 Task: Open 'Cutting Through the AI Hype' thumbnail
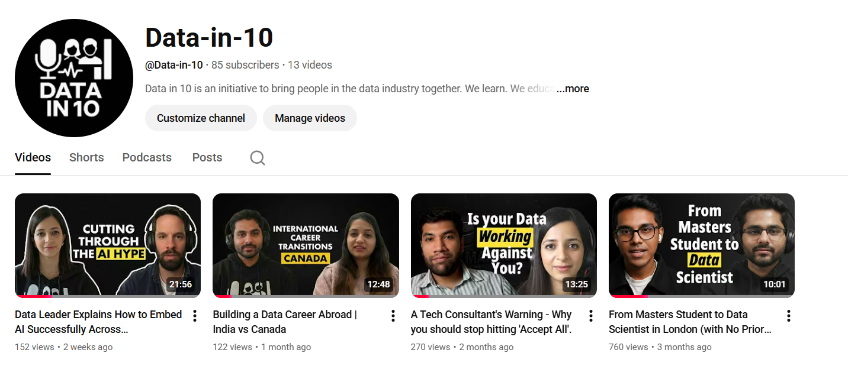coord(108,245)
